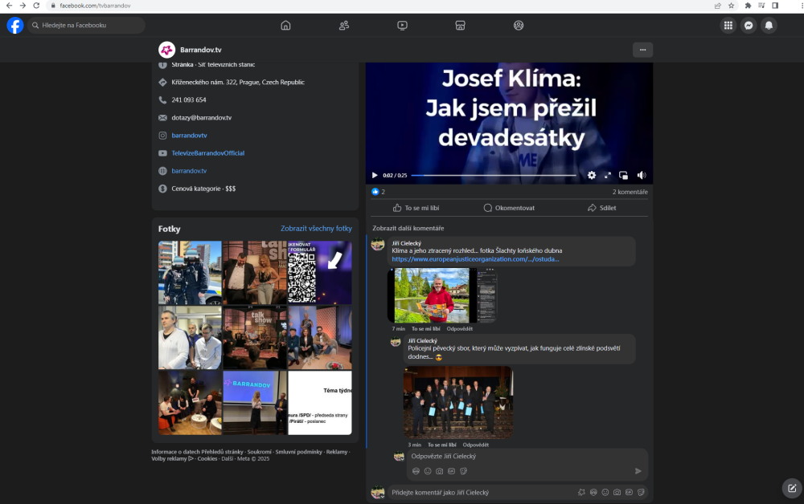Open the Video (Watch) tab

point(402,25)
